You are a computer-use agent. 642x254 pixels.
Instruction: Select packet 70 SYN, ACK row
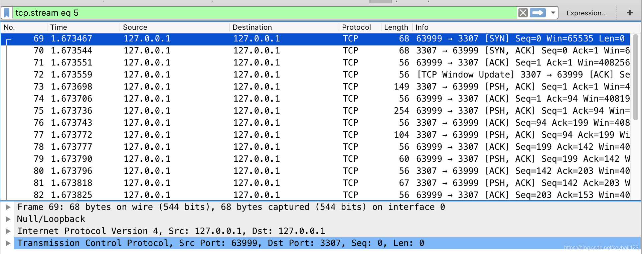(315, 51)
